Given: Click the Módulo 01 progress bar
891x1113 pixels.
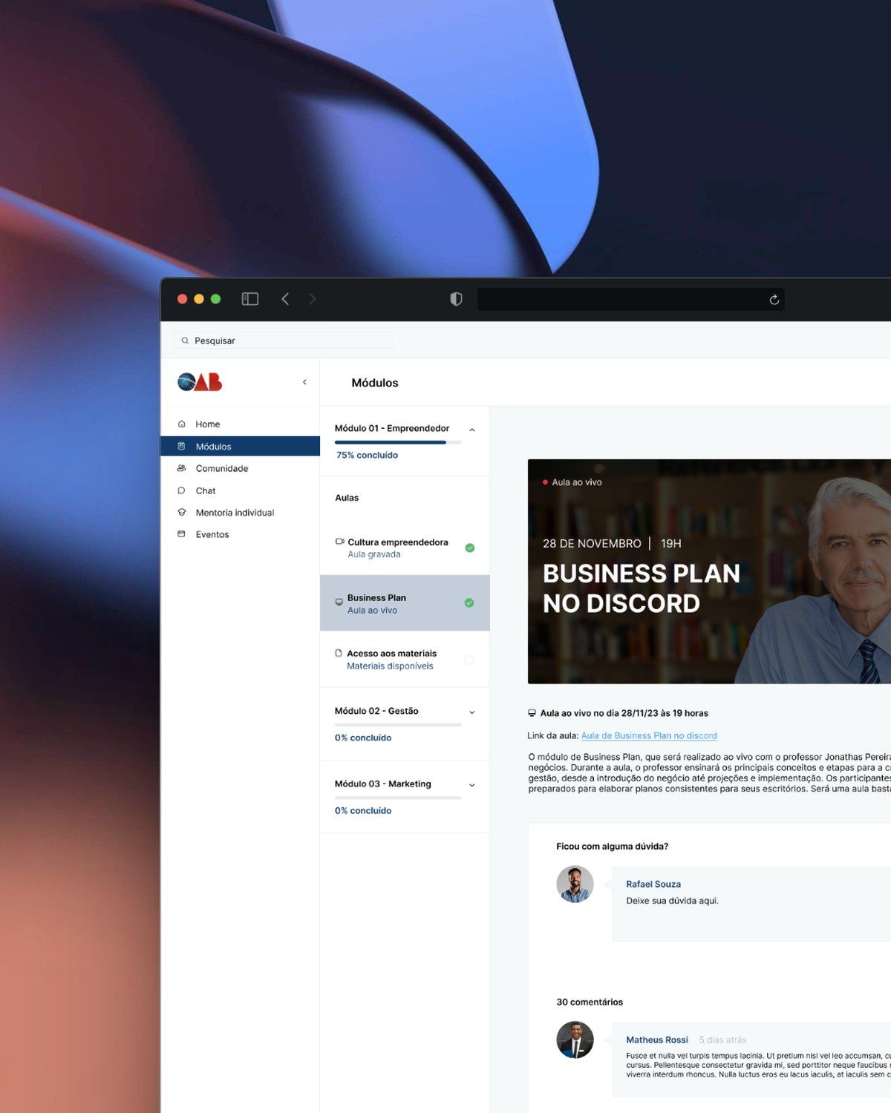Looking at the screenshot, I should pyautogui.click(x=398, y=442).
